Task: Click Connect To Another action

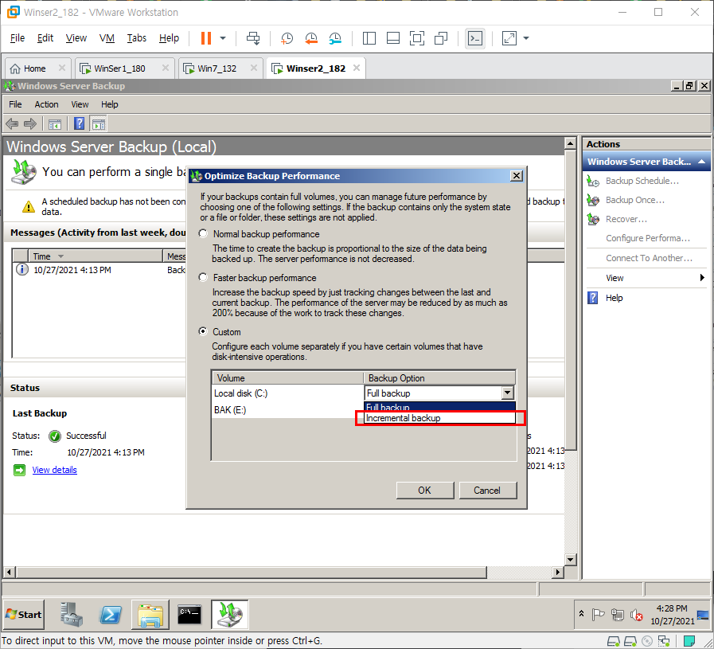Action: (x=649, y=258)
